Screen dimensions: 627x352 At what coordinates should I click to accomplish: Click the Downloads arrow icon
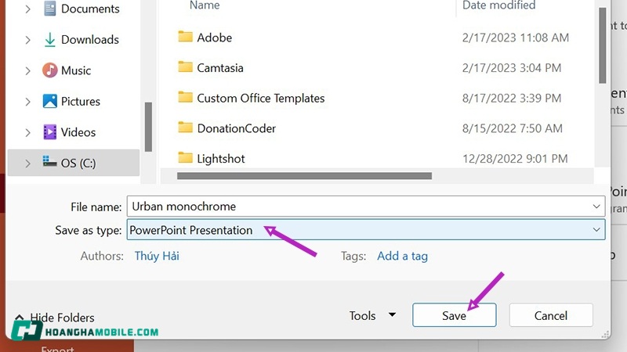click(49, 40)
